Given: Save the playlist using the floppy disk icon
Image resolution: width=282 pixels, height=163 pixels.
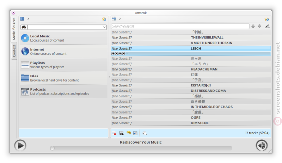Looking at the screenshot, I should (122, 133).
